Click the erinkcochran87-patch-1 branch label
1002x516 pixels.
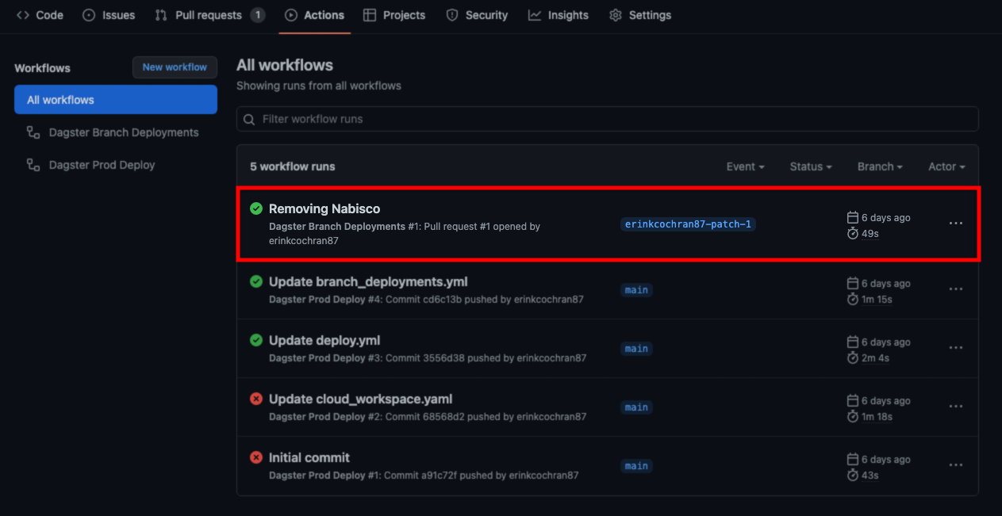pos(687,224)
